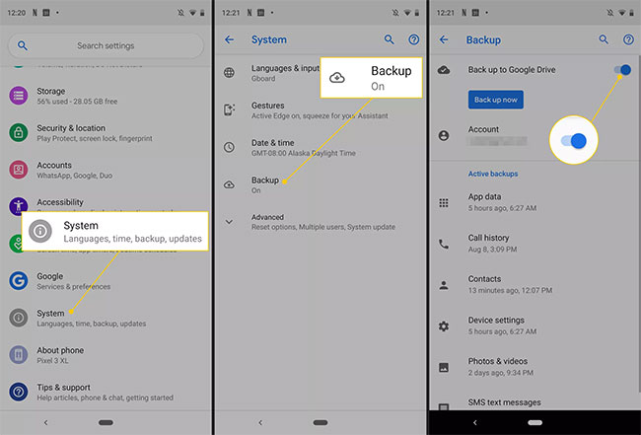Tap App data grid icon

[x=444, y=203]
